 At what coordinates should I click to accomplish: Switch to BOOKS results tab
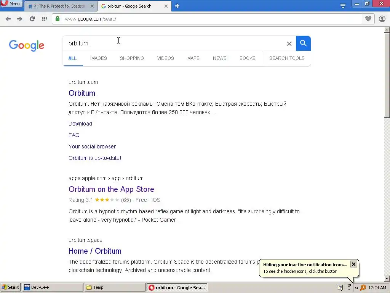tap(248, 58)
